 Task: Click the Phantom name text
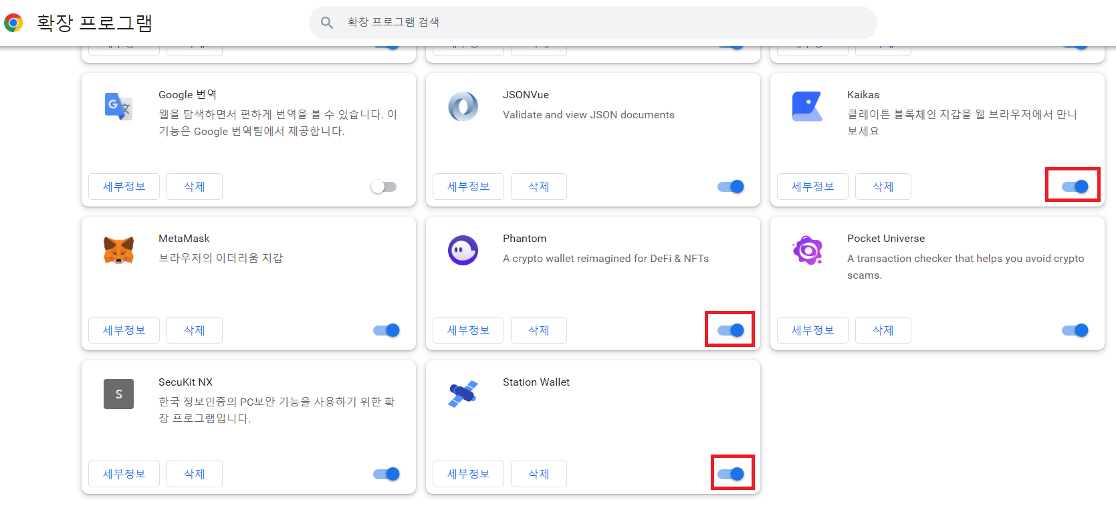click(524, 239)
